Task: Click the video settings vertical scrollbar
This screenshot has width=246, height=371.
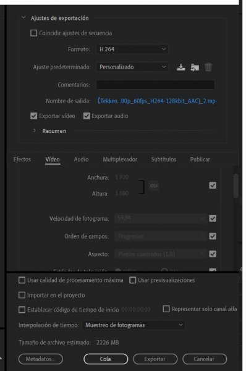Action: click(235, 185)
